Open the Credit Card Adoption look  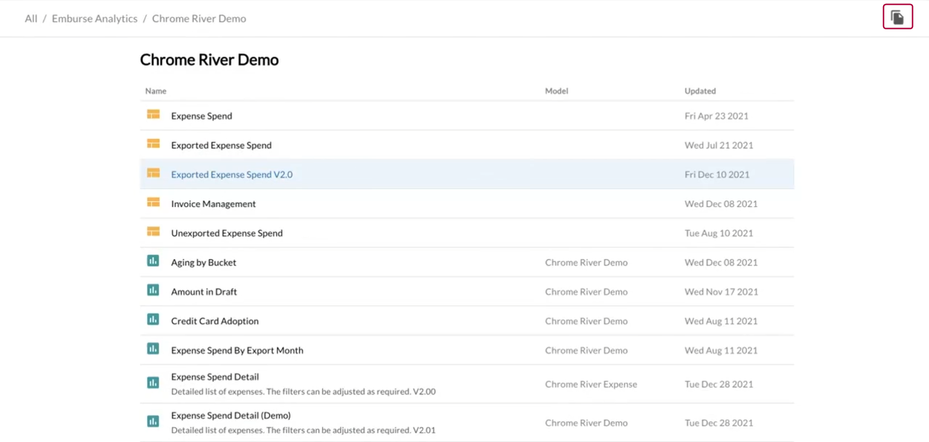(x=215, y=321)
